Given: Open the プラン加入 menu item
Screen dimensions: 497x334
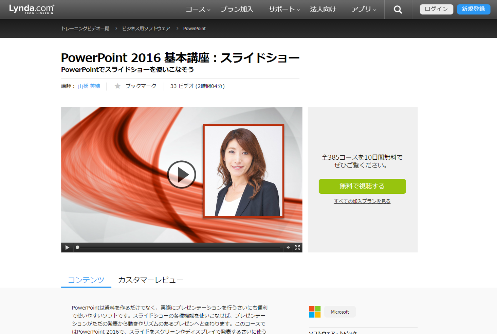Looking at the screenshot, I should [237, 10].
